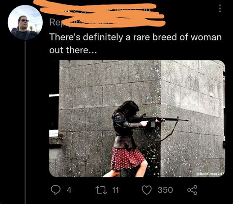Open the profile avatar of man in sunglasses
Viewport: 233px width, 204px height.
tap(25, 23)
